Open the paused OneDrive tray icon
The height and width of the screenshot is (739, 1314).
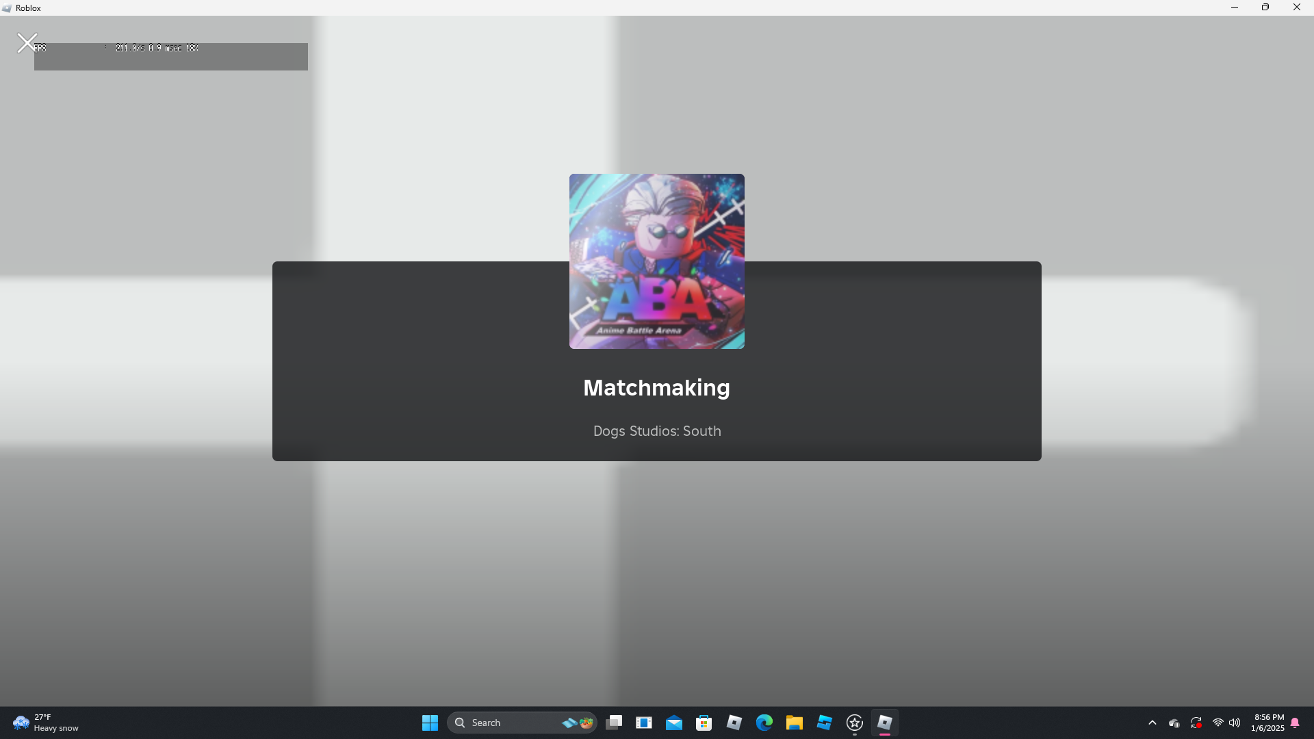tap(1174, 723)
